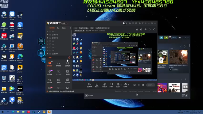
Task: Edit the team tag with pencil icon
Action: click(x=108, y=28)
